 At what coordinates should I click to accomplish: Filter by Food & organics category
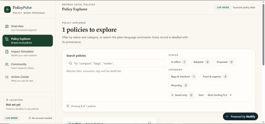pyautogui.click(x=215, y=76)
